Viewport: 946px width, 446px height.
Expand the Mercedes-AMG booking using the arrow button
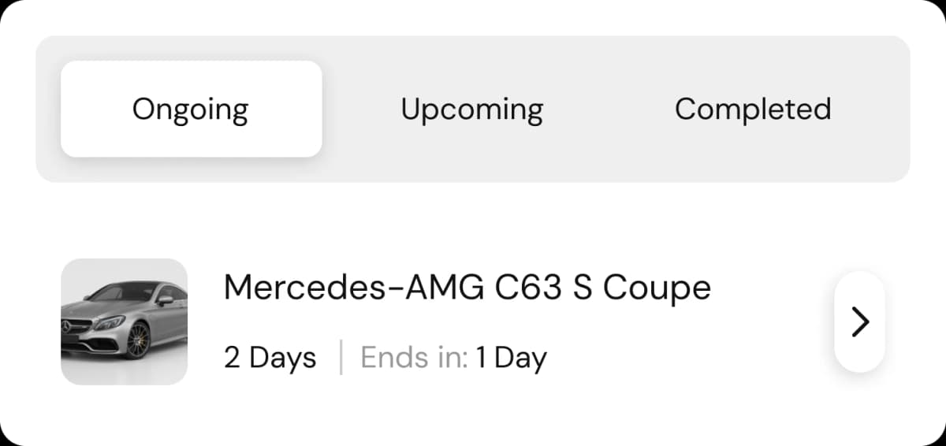(859, 321)
